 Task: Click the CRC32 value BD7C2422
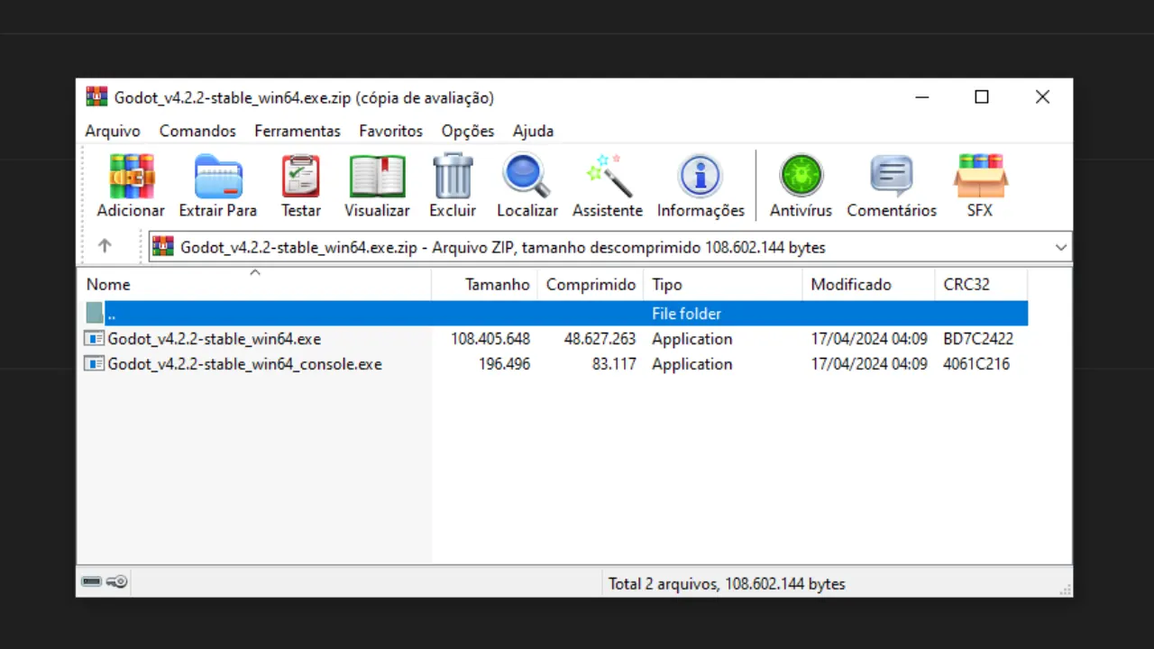[978, 339]
